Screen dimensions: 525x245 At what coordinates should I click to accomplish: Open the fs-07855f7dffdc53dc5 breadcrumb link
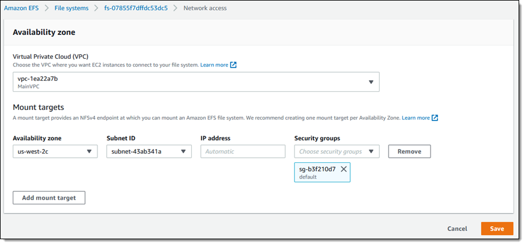coord(135,8)
